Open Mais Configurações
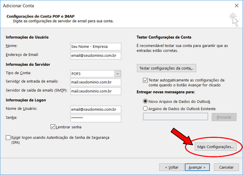243x175 pixels. click(215, 147)
